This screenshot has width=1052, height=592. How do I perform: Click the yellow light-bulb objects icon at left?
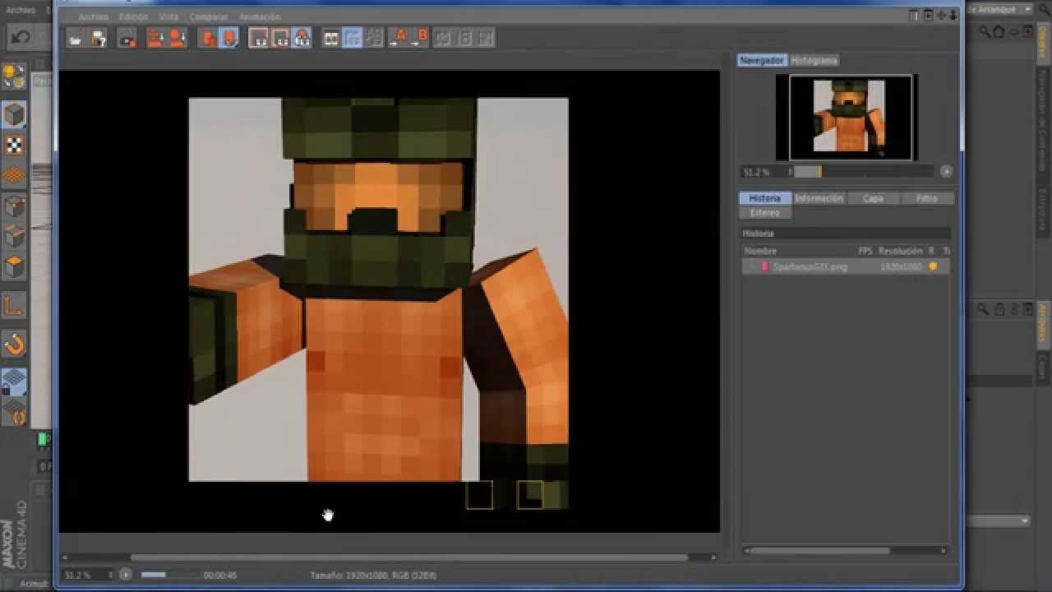click(14, 76)
